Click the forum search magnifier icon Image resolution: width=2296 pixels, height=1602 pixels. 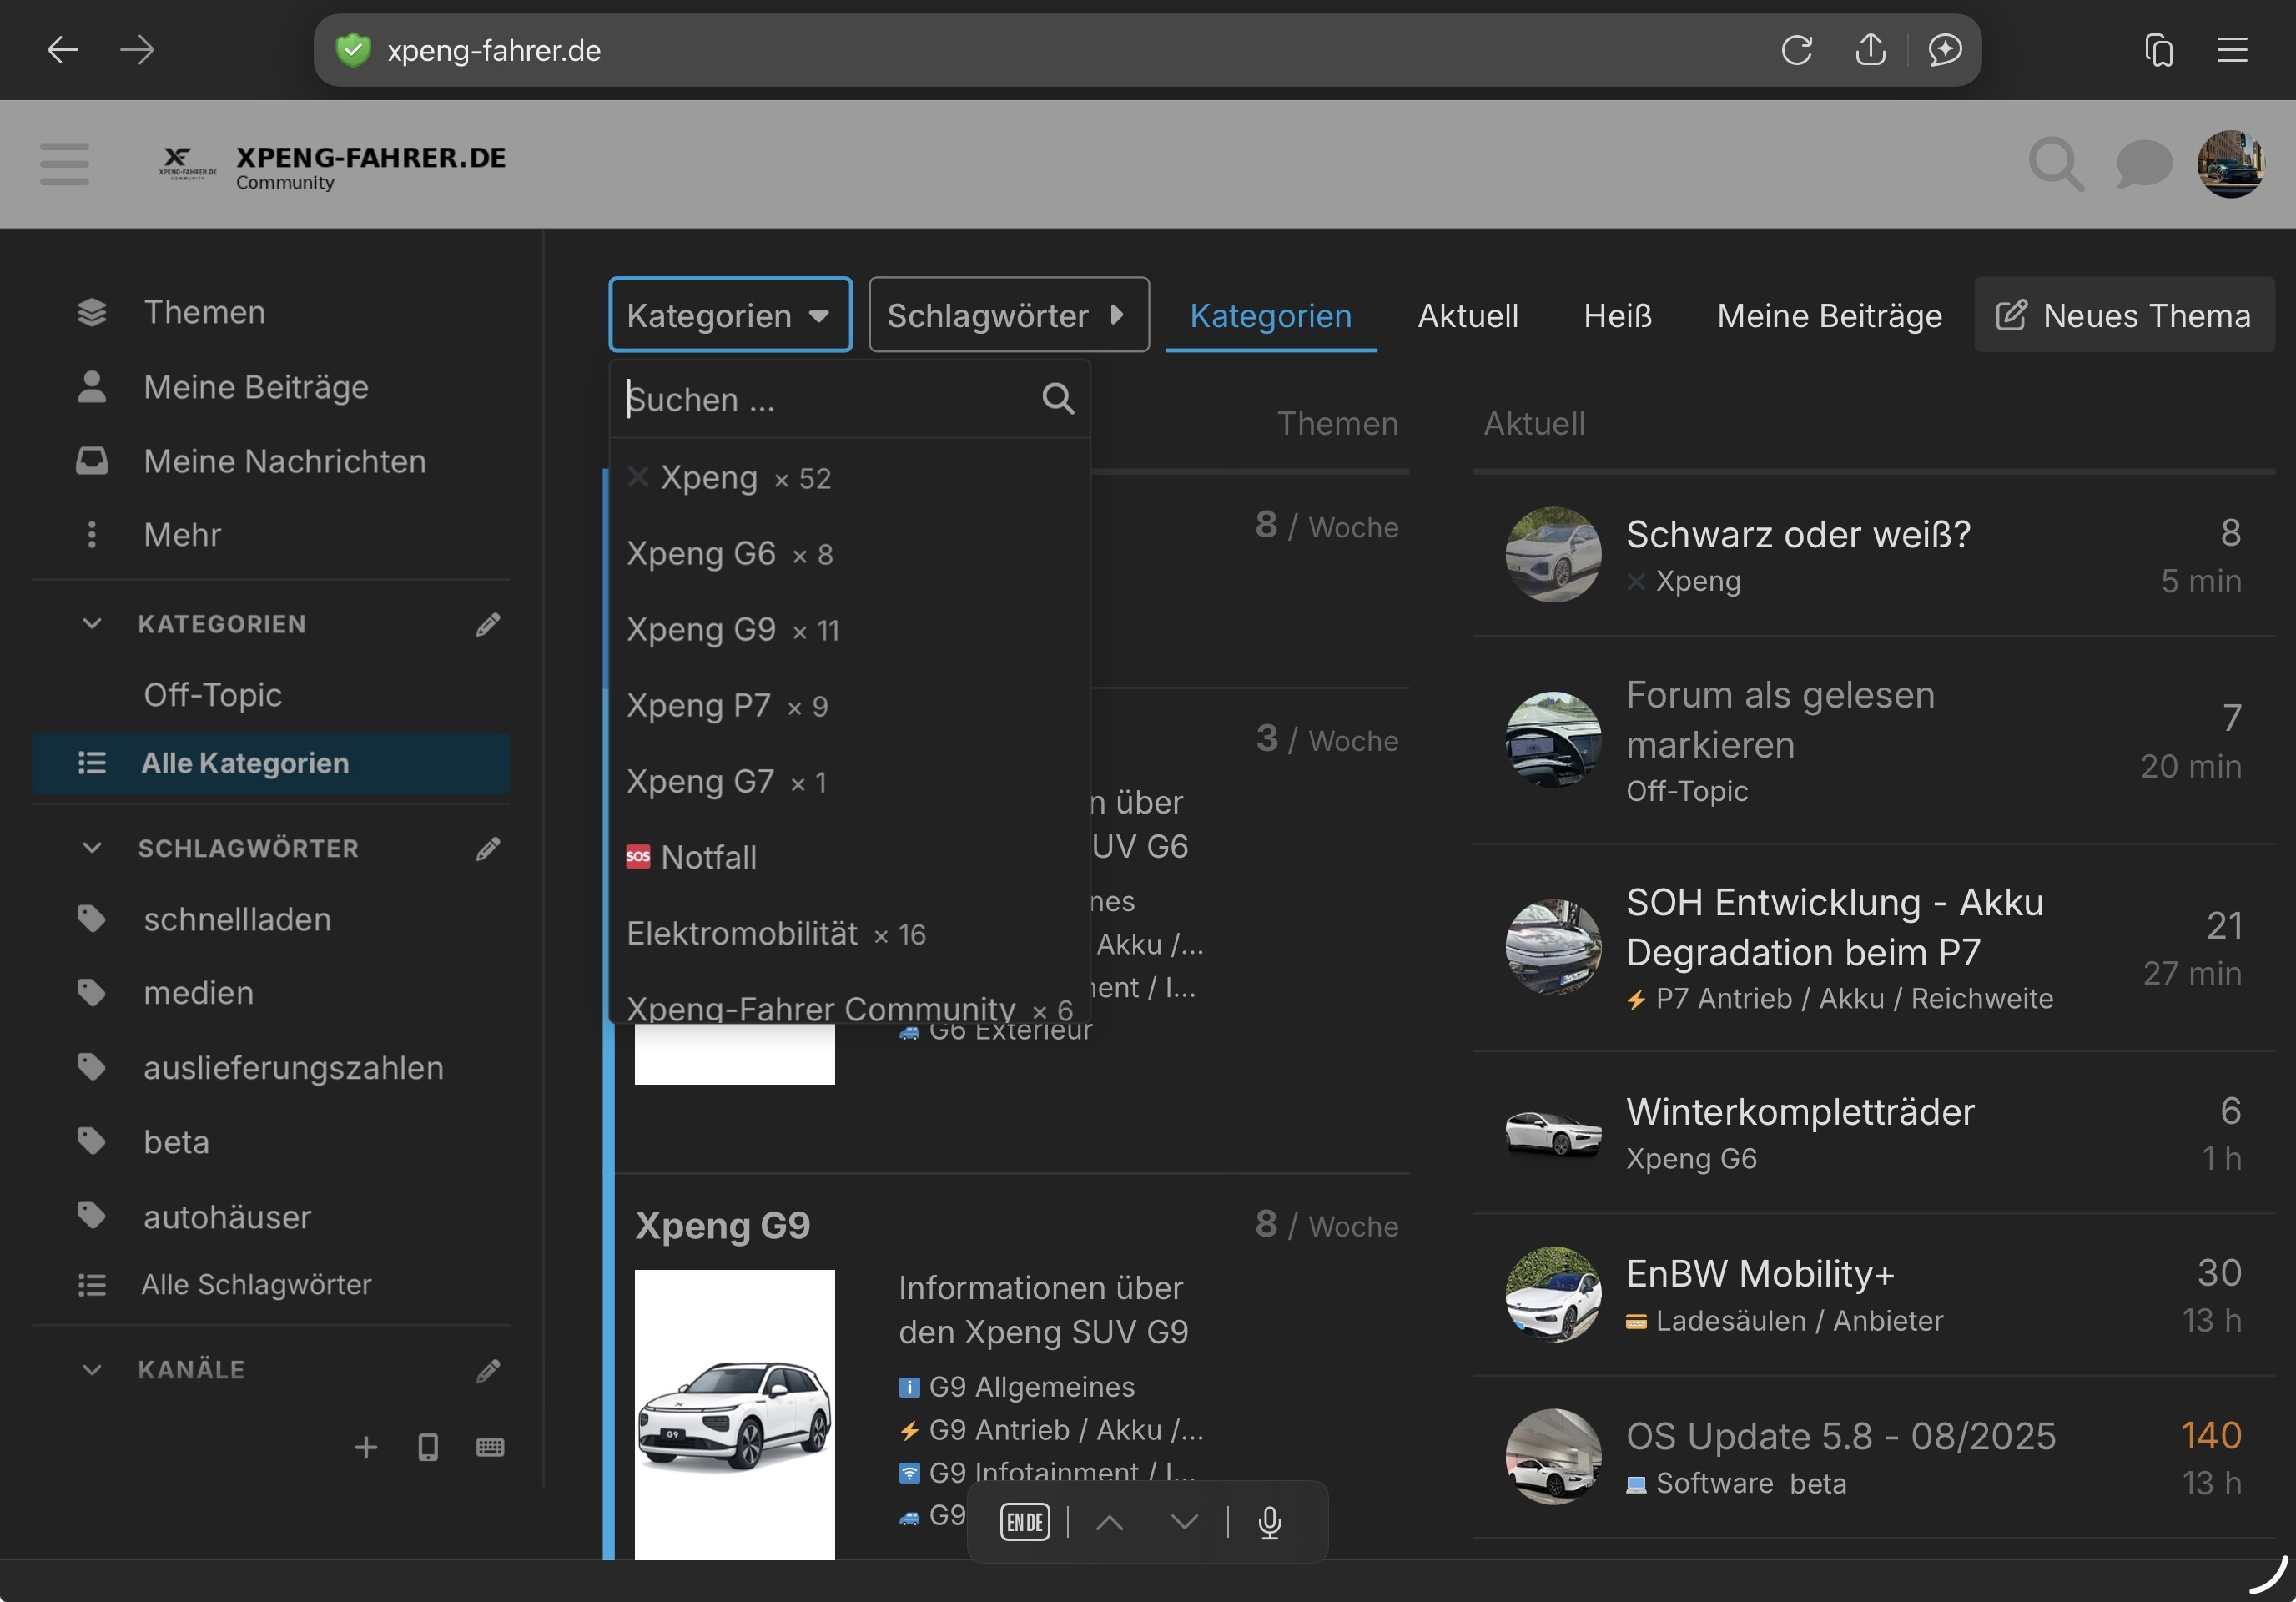click(2055, 164)
